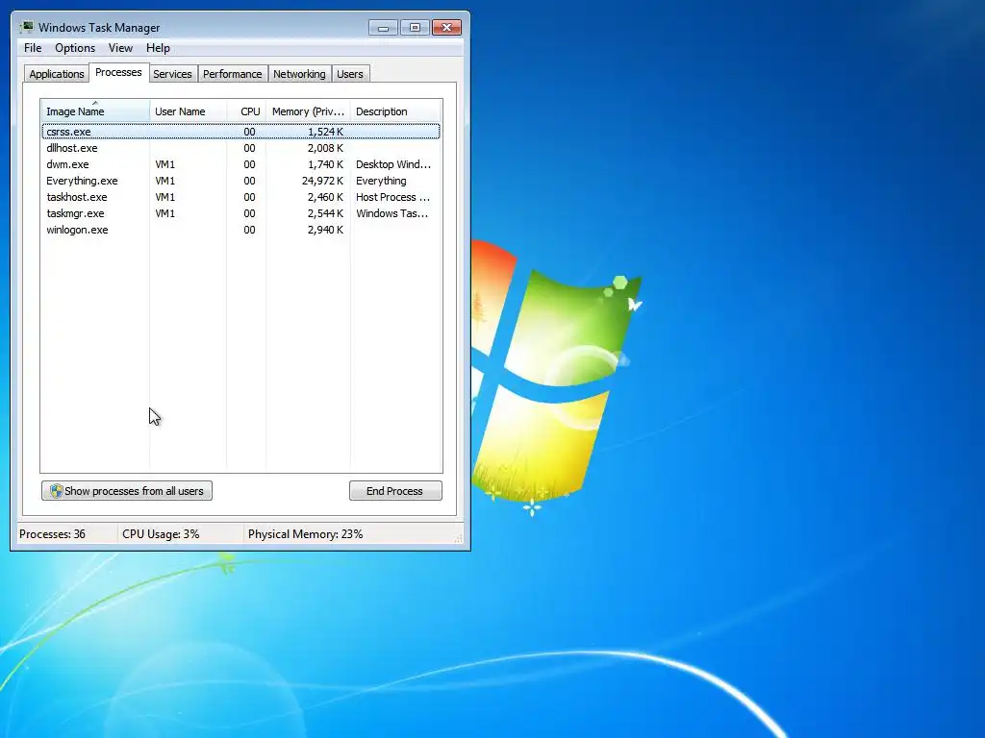Screen dimensions: 985x738
Task: Sort by CPU column header
Action: point(246,111)
